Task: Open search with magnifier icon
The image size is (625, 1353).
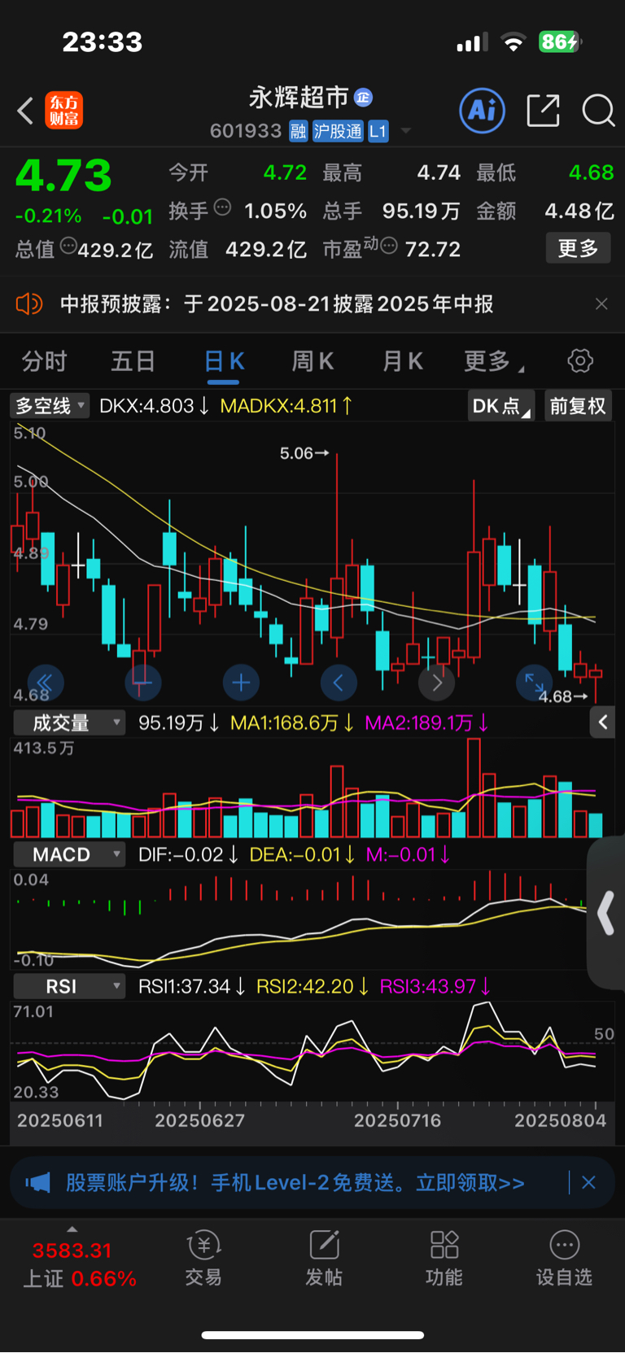Action: tap(598, 110)
